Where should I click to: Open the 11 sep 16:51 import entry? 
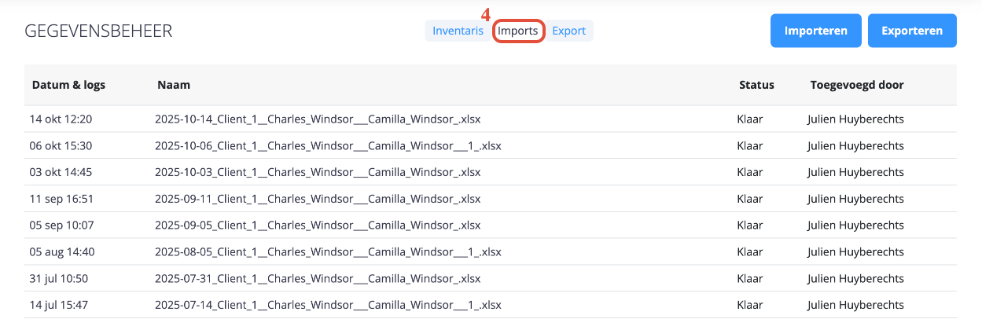(x=61, y=199)
